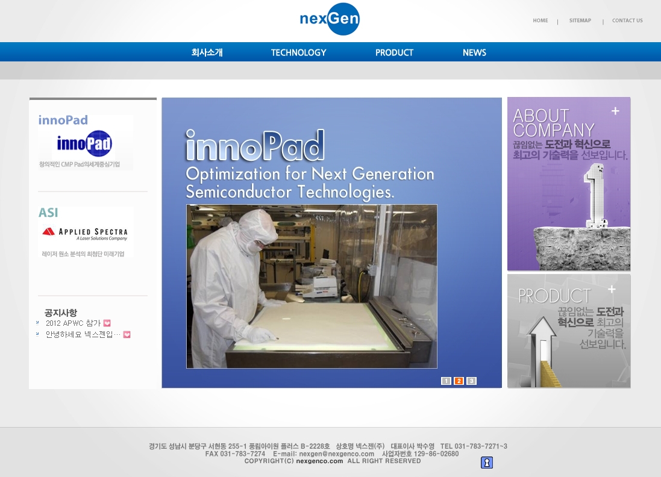Viewport: 661px width, 477px height.
Task: Select the PRODUCT menu item
Action: tap(394, 52)
